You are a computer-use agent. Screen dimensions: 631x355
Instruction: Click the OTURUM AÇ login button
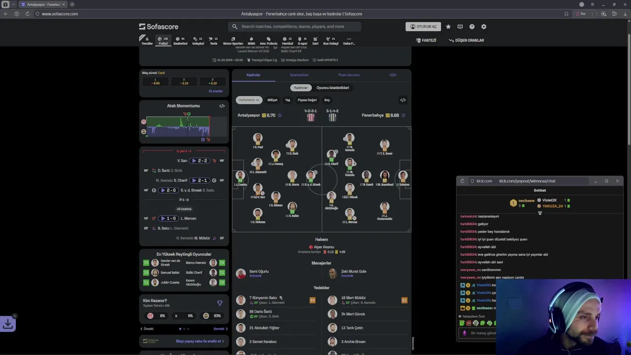pyautogui.click(x=423, y=27)
